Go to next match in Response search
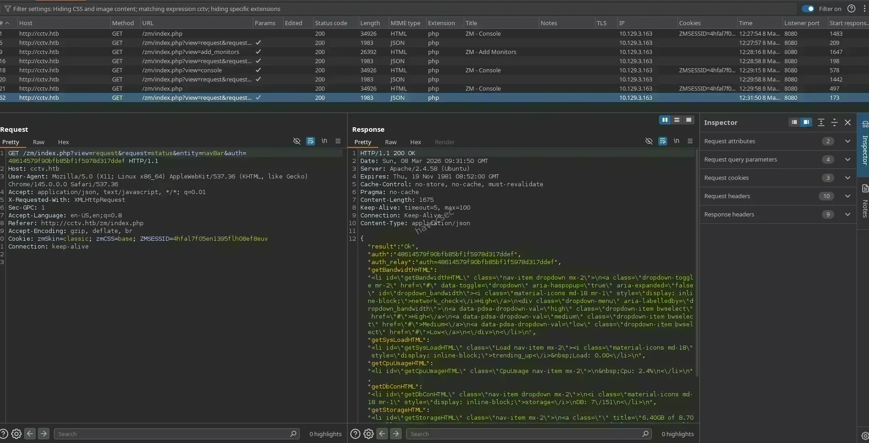Viewport: 869px width, 443px height. click(x=396, y=433)
